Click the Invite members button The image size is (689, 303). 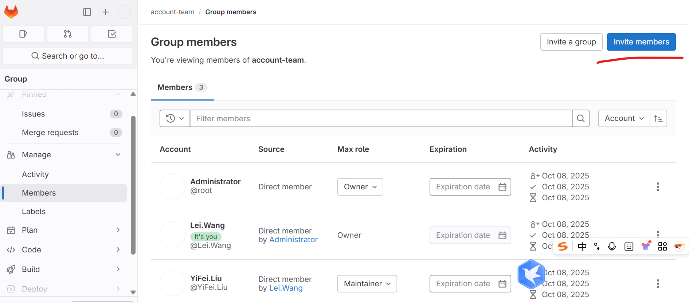tap(641, 42)
